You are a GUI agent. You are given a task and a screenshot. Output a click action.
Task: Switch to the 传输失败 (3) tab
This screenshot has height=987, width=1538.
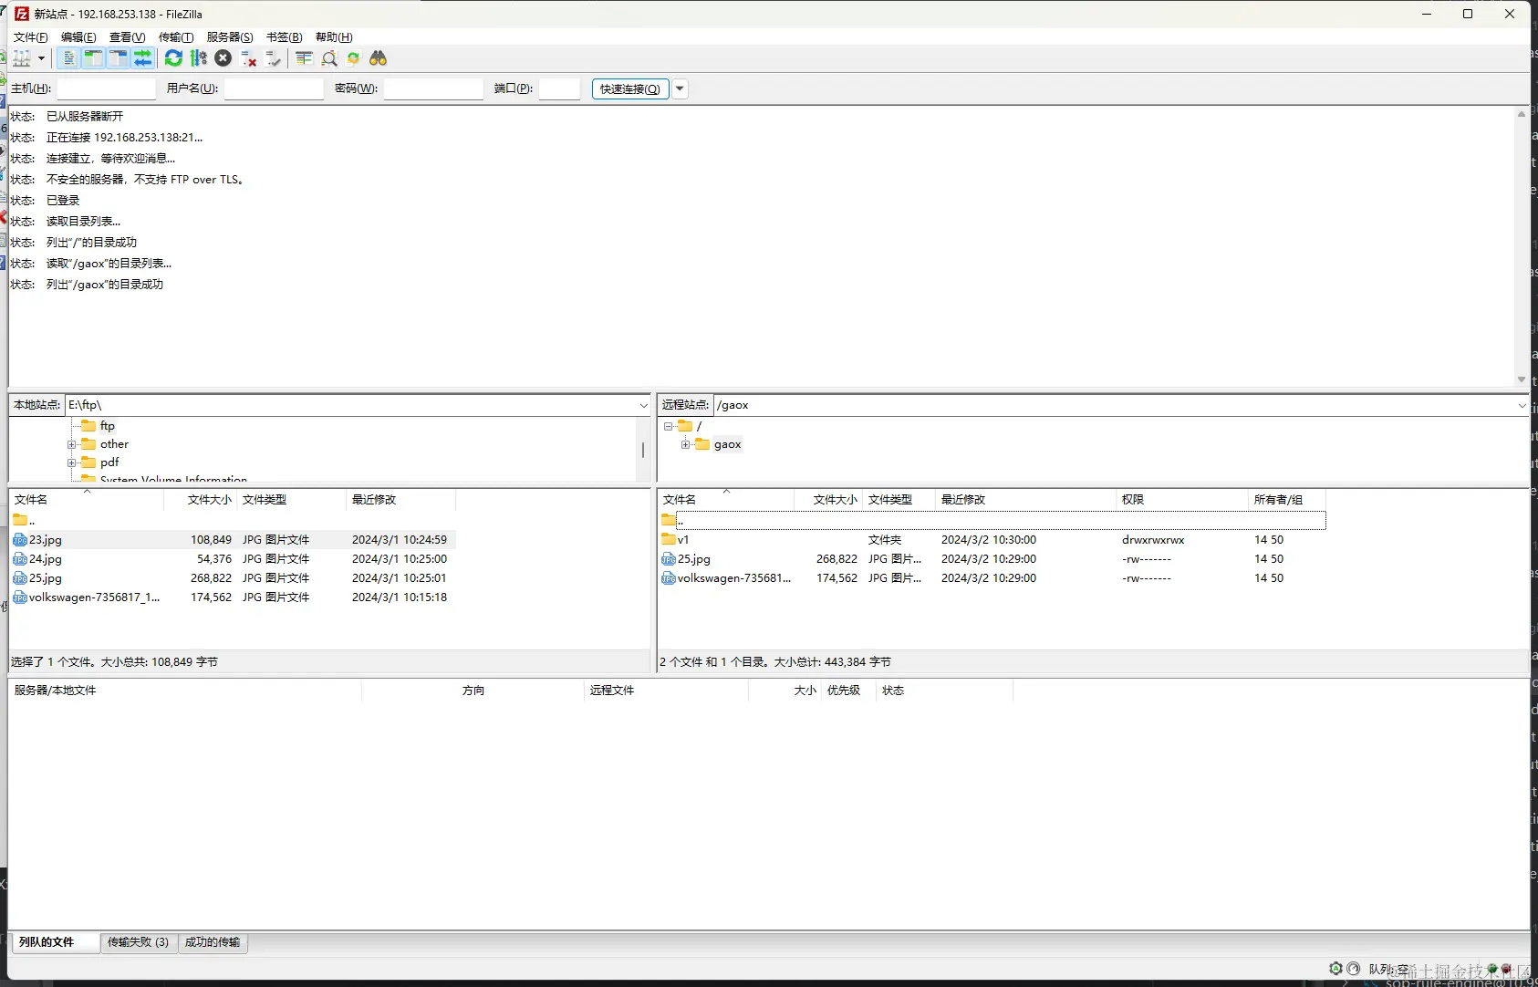click(x=139, y=942)
